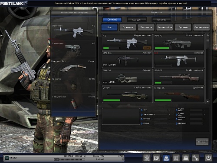Click the experience value 193177/211000 text
This screenshot has width=217, height=163.
coord(75,156)
